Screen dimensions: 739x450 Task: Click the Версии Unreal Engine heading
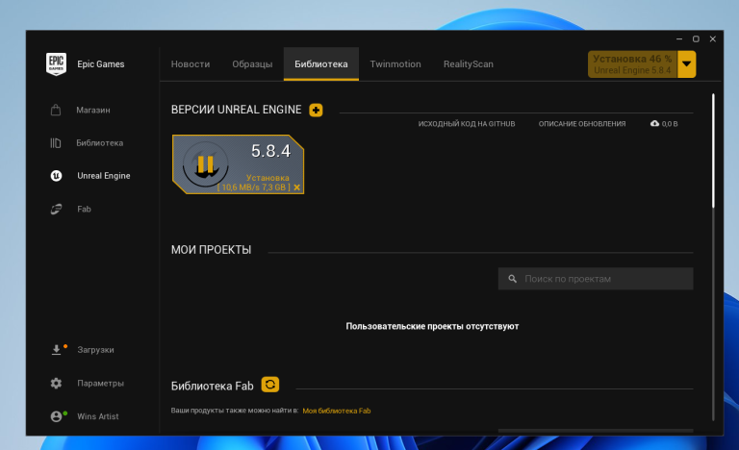(236, 110)
